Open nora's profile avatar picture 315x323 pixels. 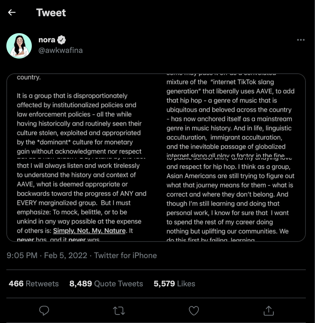tap(19, 46)
